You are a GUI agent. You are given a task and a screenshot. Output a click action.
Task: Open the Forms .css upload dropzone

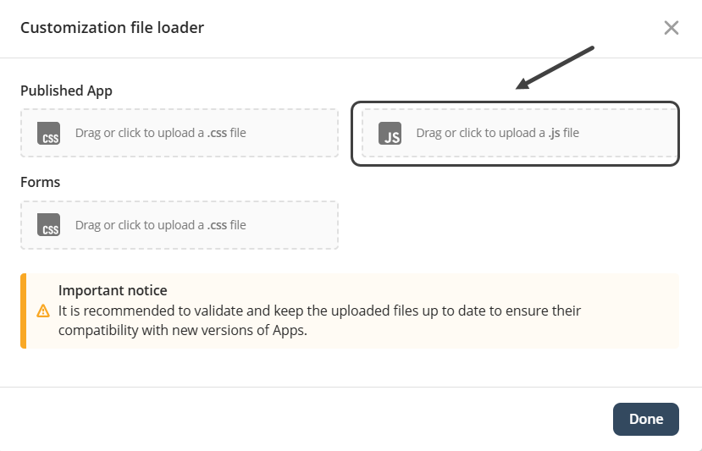(x=180, y=225)
